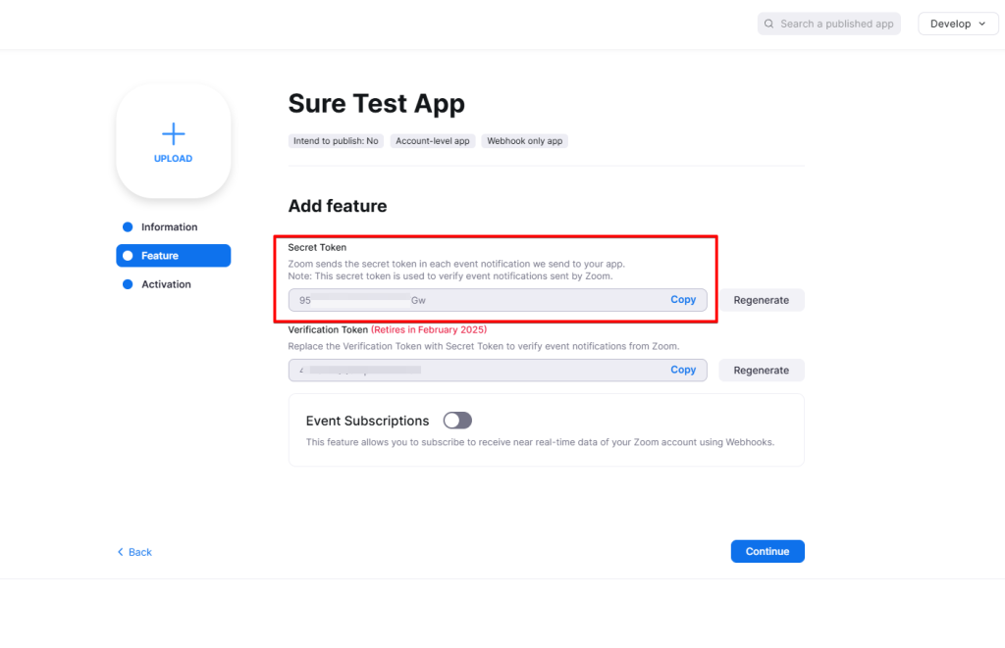Copy the Verification Token

pyautogui.click(x=683, y=370)
